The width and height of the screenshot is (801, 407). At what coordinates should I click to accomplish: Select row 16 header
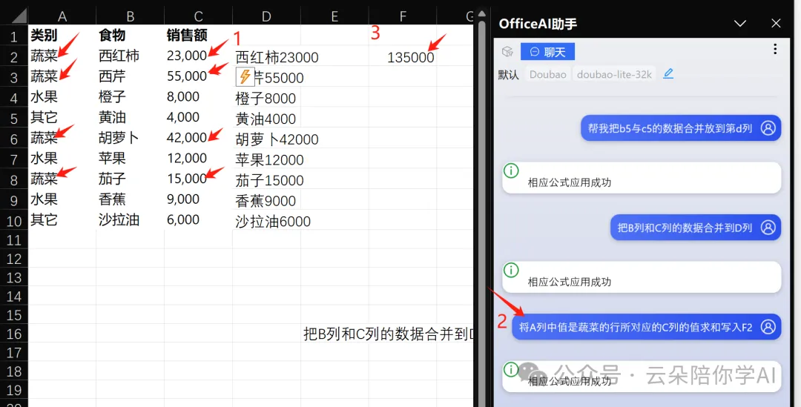tap(14, 334)
